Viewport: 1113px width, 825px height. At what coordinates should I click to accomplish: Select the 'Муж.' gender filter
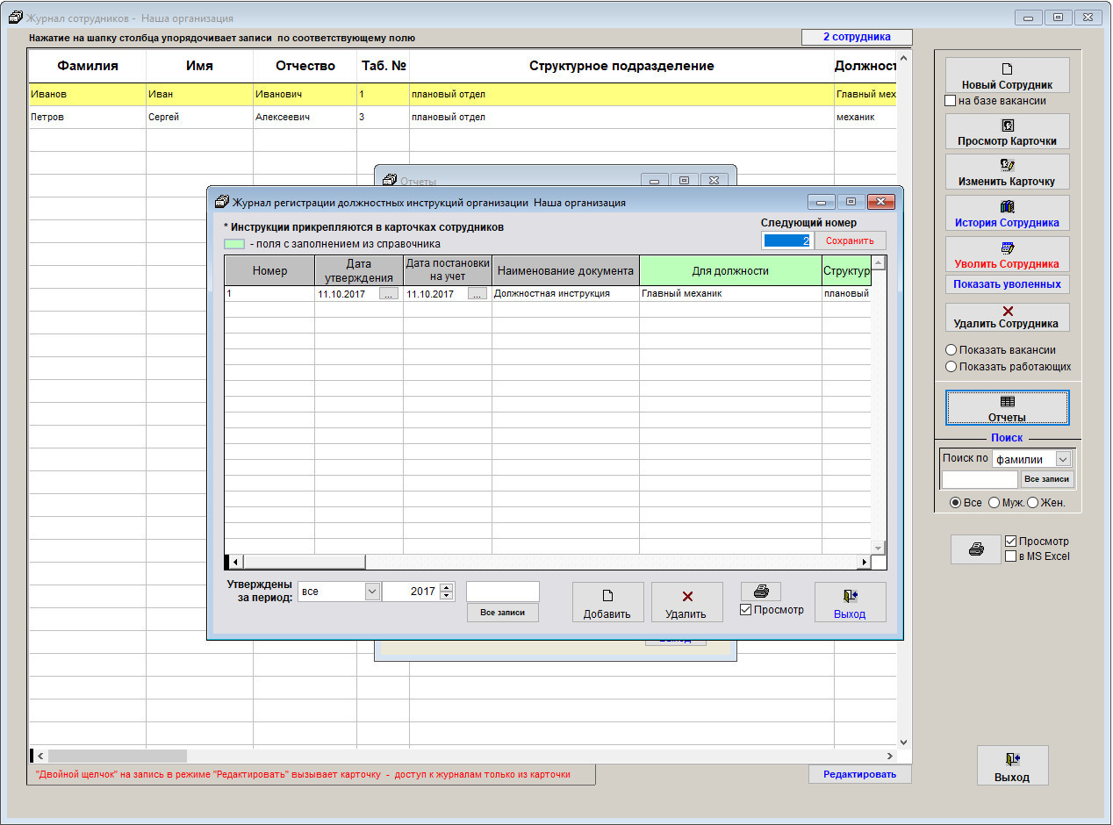[x=994, y=503]
